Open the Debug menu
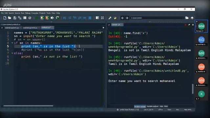This screenshot has width=210, height=118. [x=28, y=13]
